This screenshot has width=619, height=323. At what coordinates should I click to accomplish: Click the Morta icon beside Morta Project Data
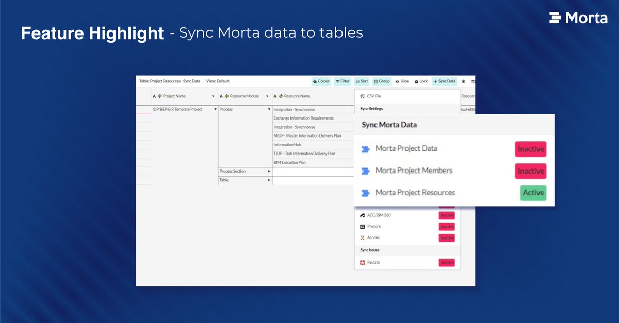(x=366, y=149)
